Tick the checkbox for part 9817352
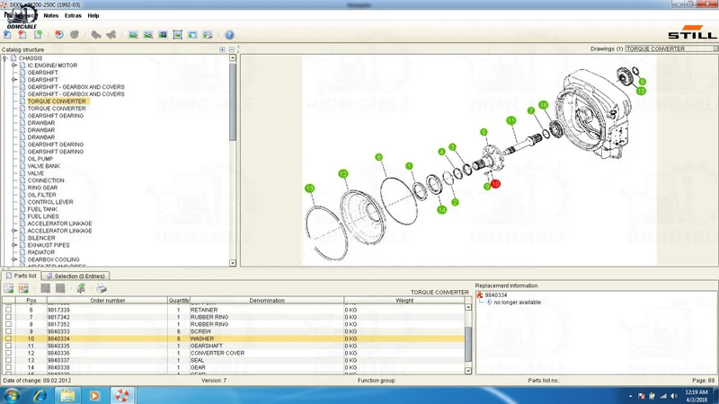The image size is (719, 404). (x=8, y=324)
